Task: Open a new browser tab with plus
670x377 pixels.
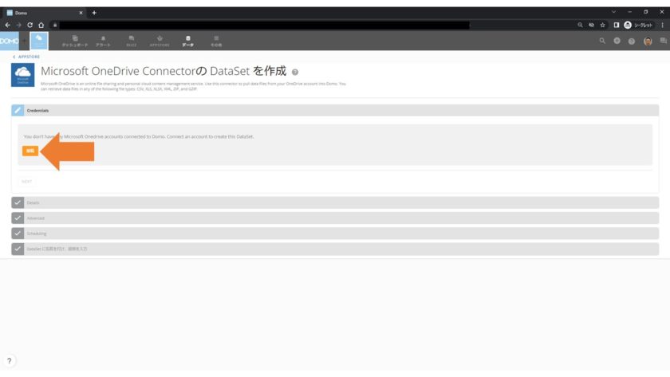Action: (x=94, y=13)
